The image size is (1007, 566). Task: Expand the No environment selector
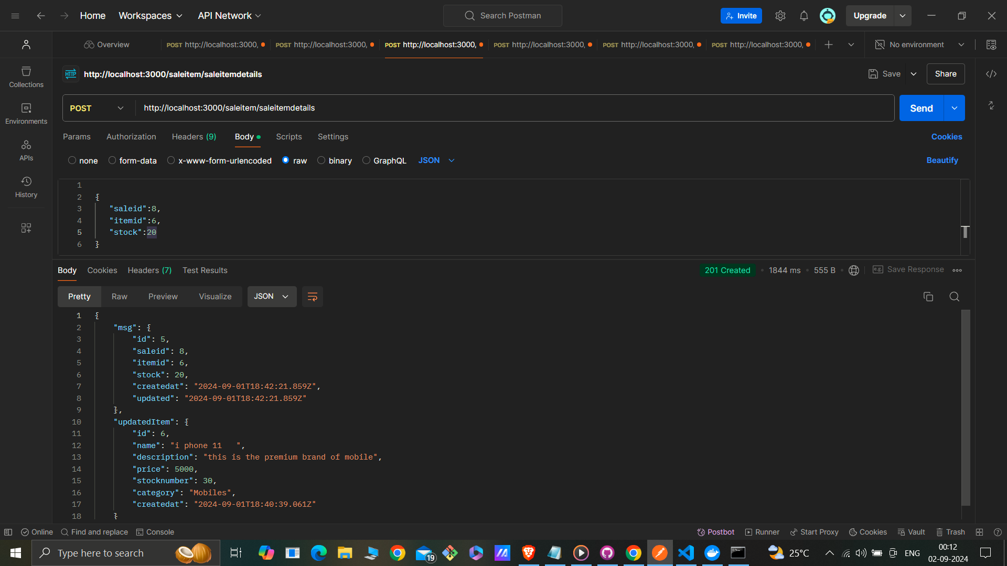(x=920, y=45)
